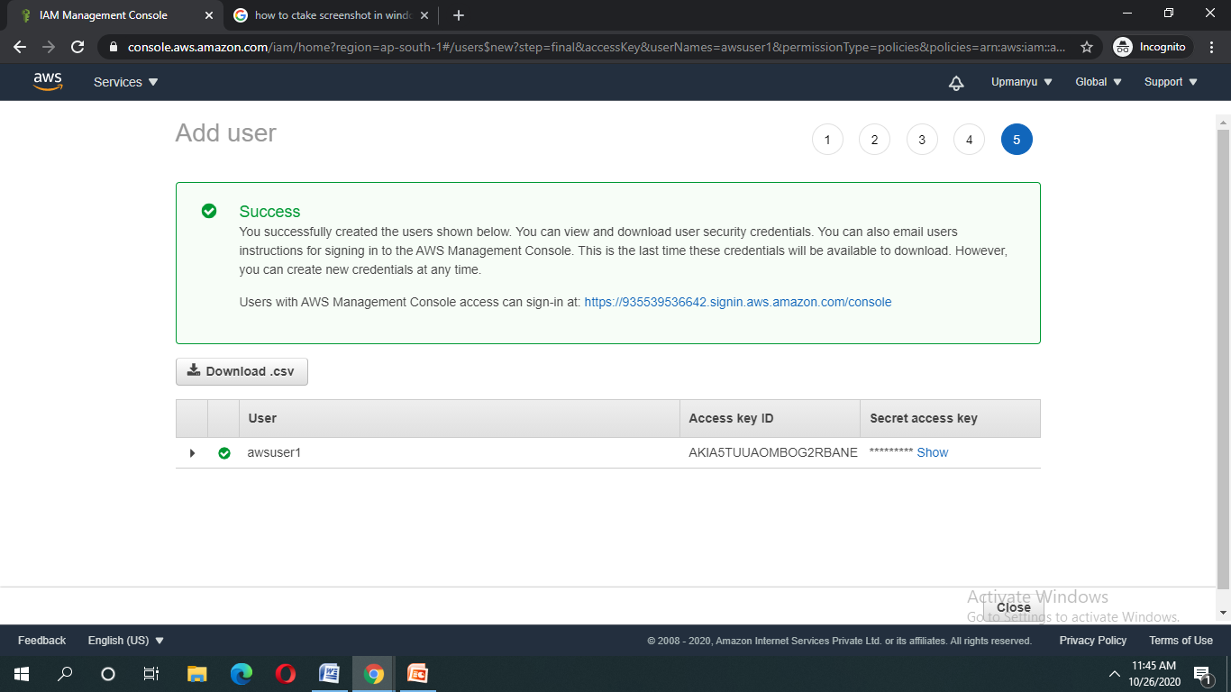Click the browser back arrow
Viewport: 1231px width, 692px height.
click(x=20, y=47)
